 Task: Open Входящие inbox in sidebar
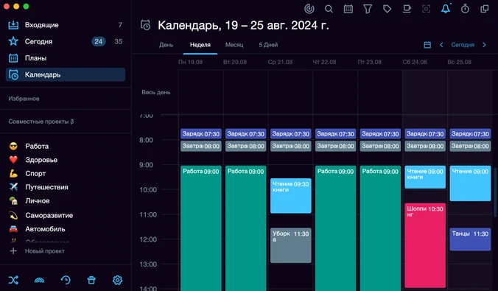[65, 25]
